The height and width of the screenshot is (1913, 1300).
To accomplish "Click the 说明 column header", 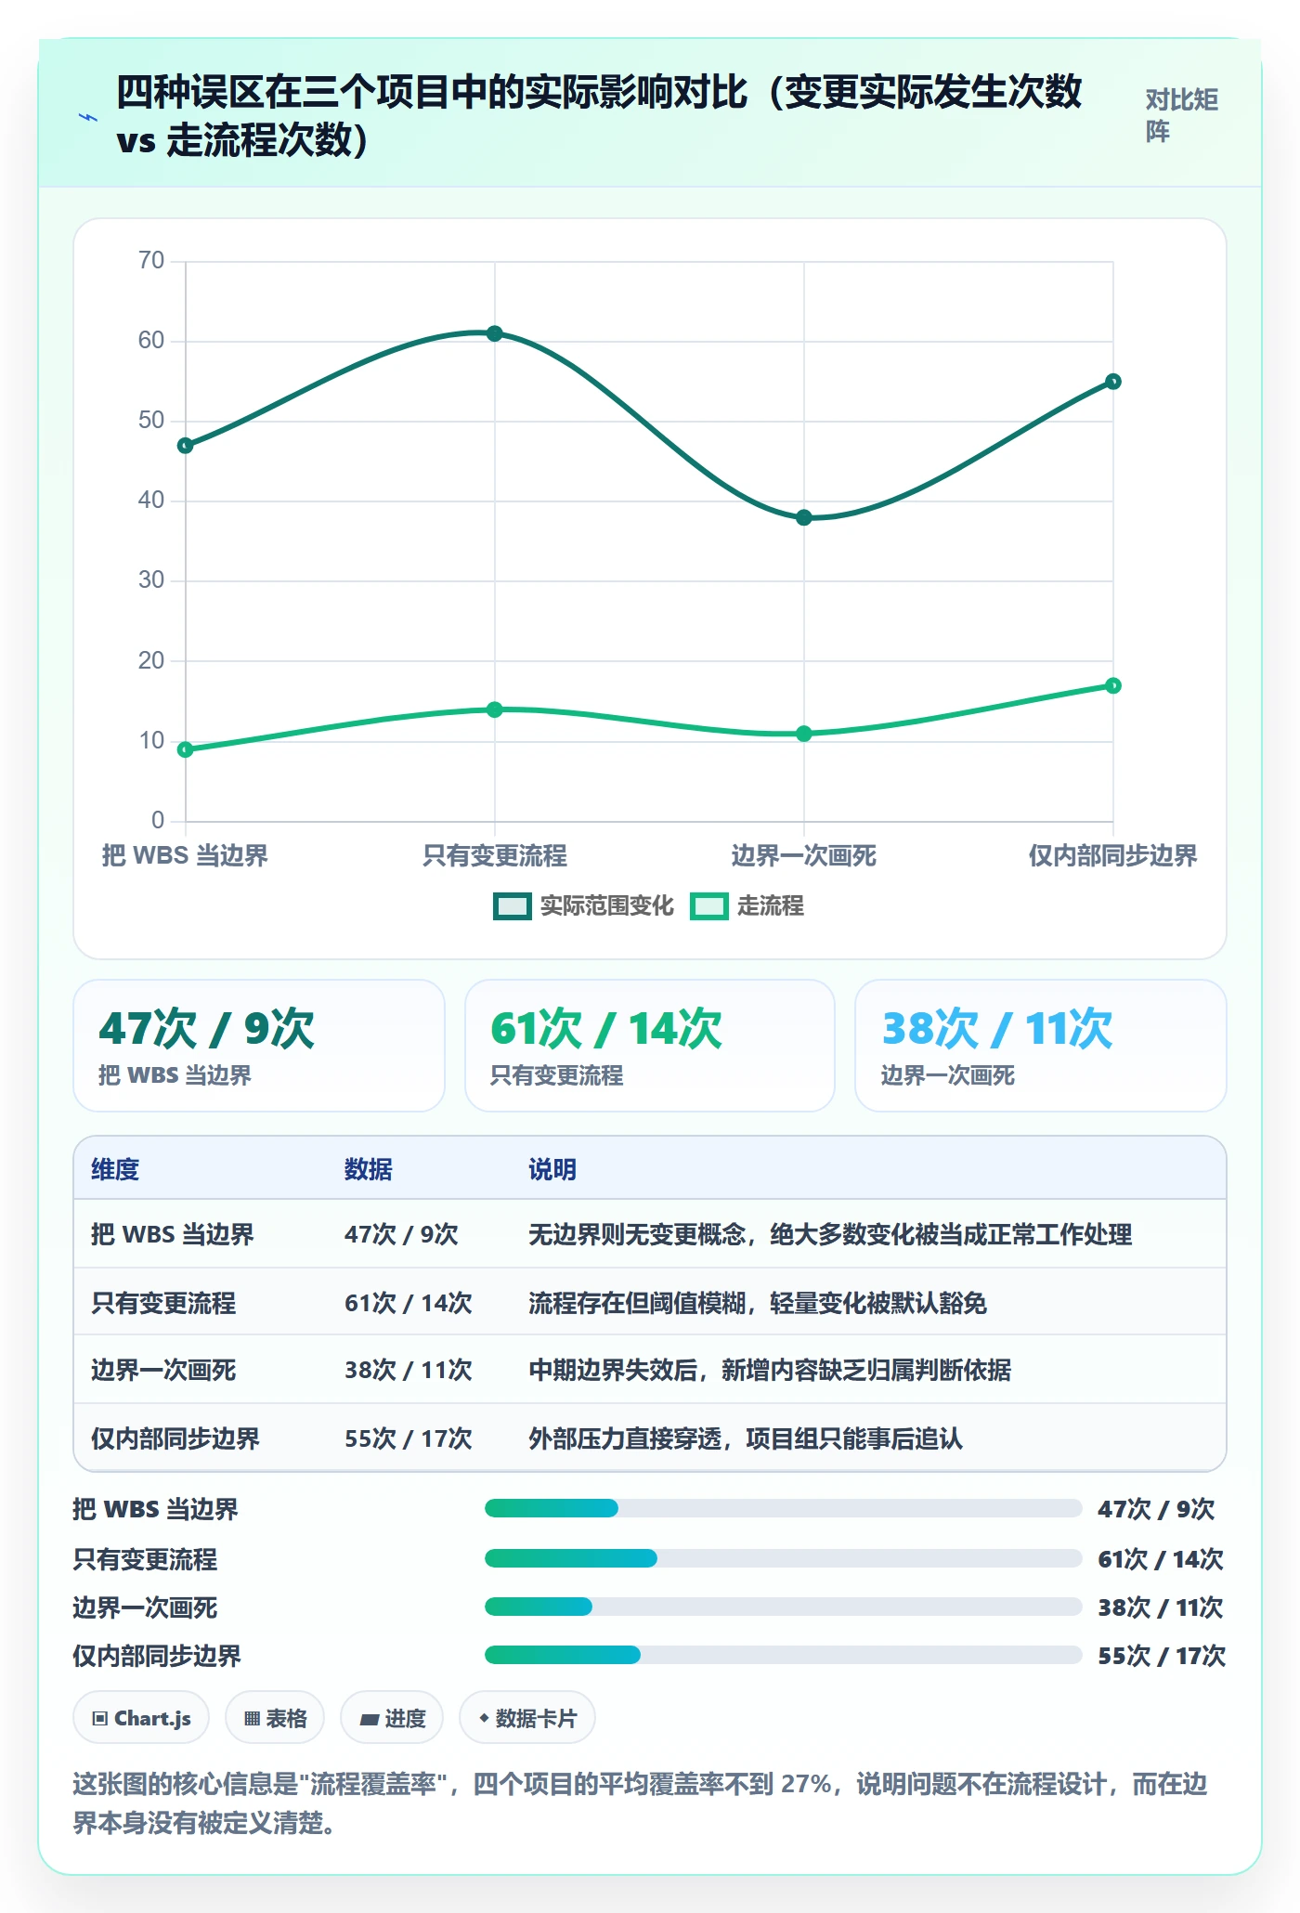I will click(x=552, y=1169).
